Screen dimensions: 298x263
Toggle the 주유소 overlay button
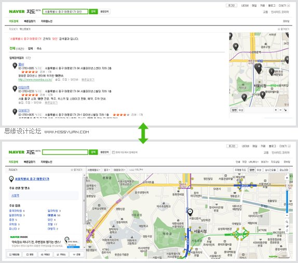[x=61, y=255]
